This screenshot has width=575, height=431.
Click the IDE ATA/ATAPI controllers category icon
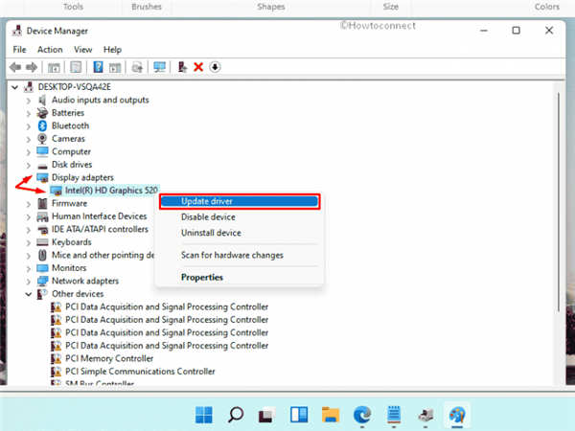tap(42, 230)
